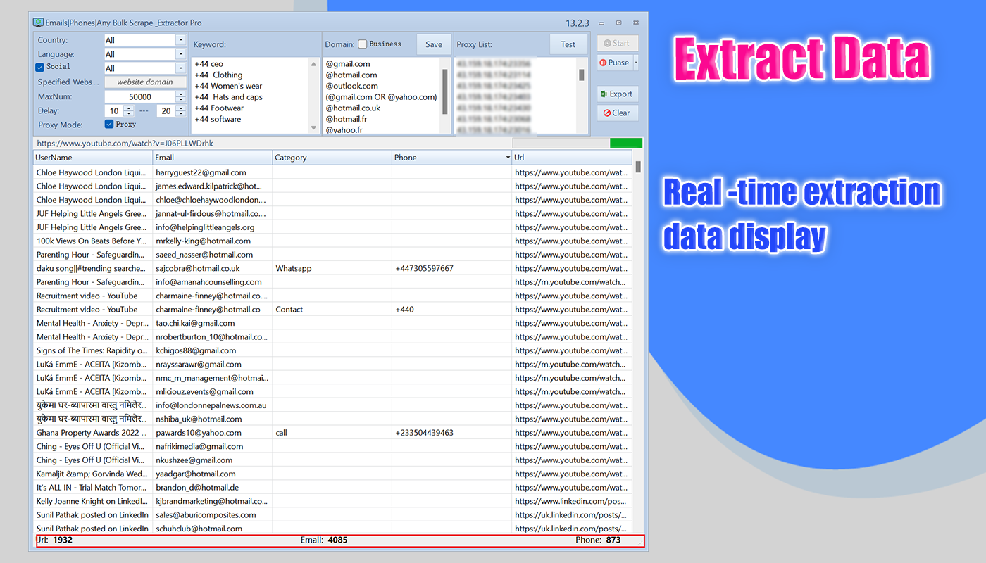Open the dropdown beside the Social checkbox
This screenshot has height=563, width=986.
coord(180,68)
